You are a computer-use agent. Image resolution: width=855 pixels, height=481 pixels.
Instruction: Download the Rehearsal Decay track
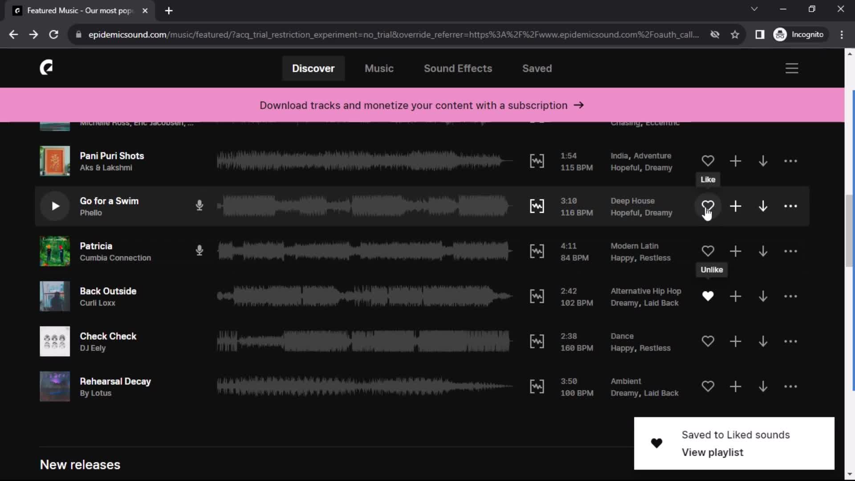tap(763, 386)
